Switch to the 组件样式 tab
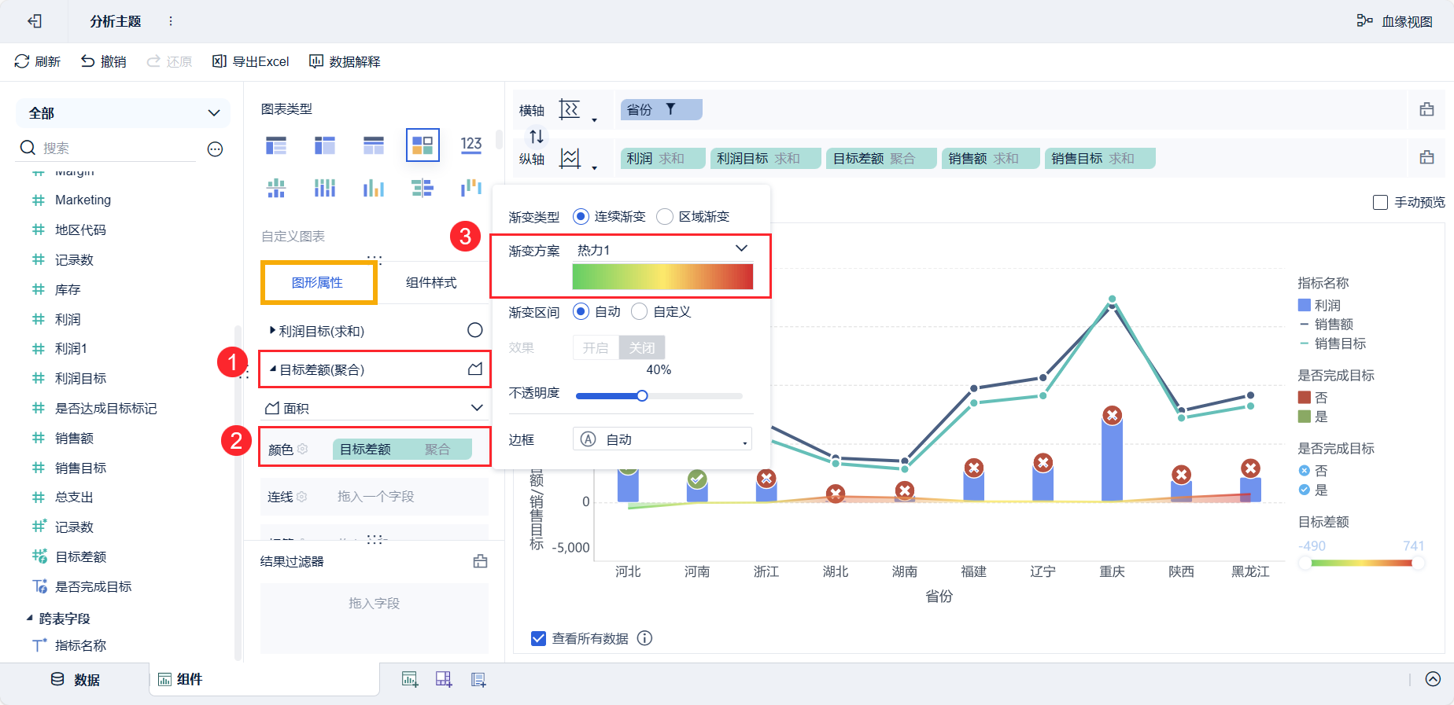 [x=431, y=282]
